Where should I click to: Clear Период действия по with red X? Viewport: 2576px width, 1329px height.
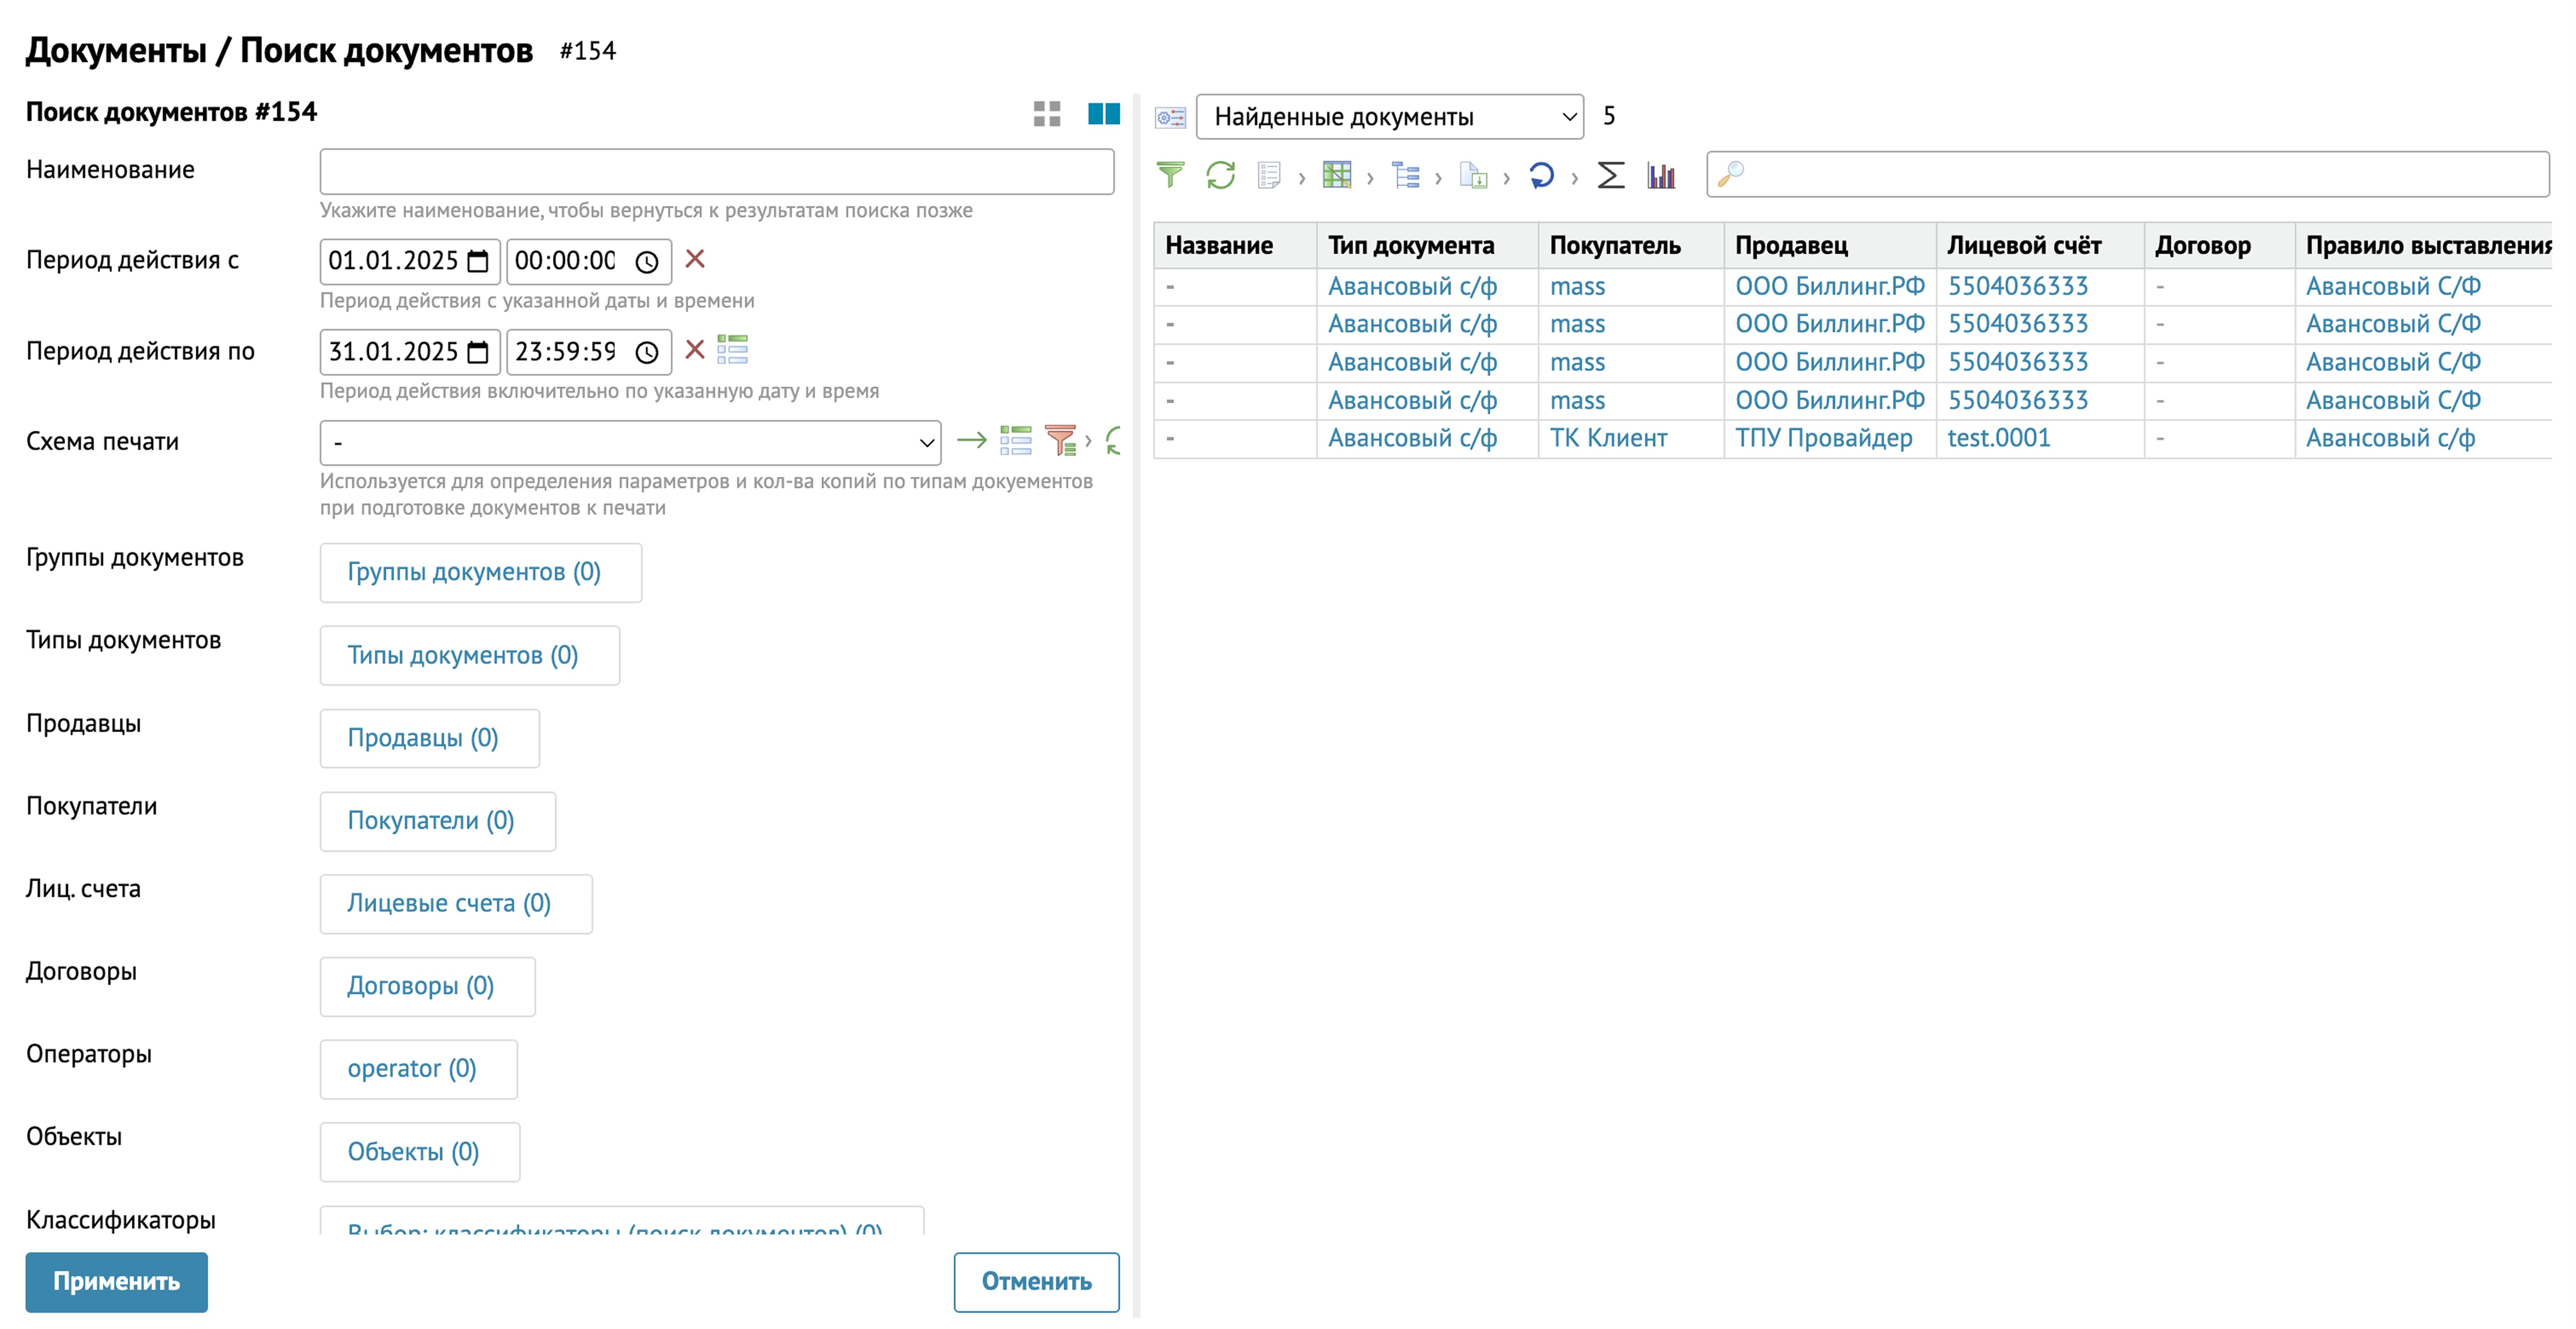coord(695,350)
